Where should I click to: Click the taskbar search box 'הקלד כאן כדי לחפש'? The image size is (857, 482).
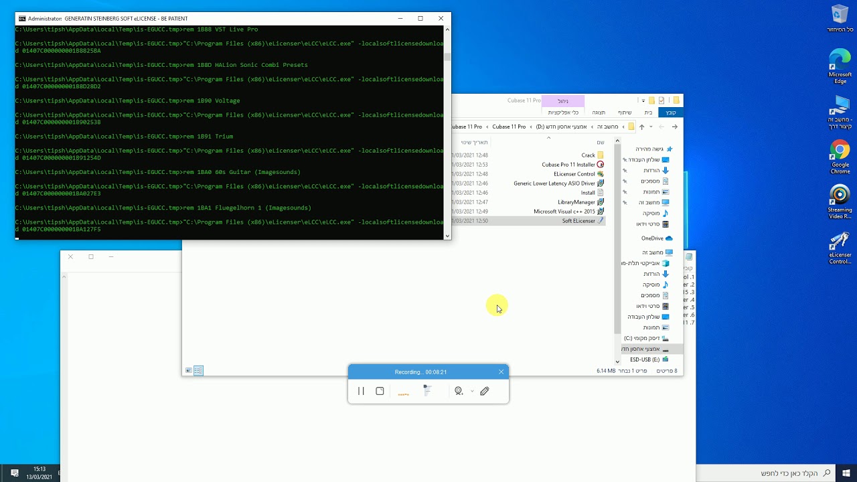(767, 473)
